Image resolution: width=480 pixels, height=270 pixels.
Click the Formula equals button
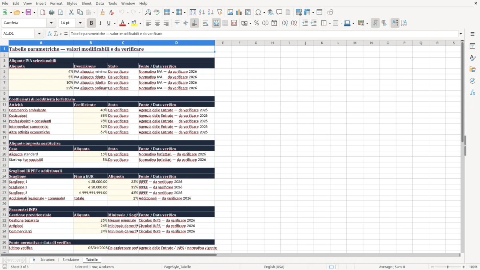(66, 34)
